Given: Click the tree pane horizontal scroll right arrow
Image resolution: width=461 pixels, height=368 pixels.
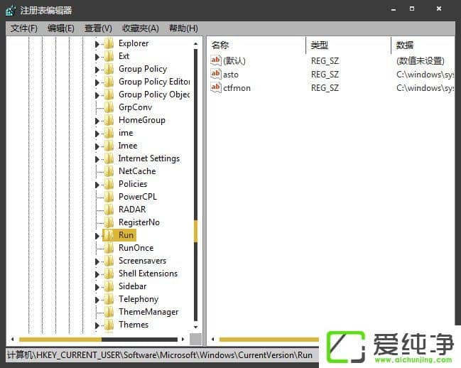Looking at the screenshot, I should coord(183,340).
